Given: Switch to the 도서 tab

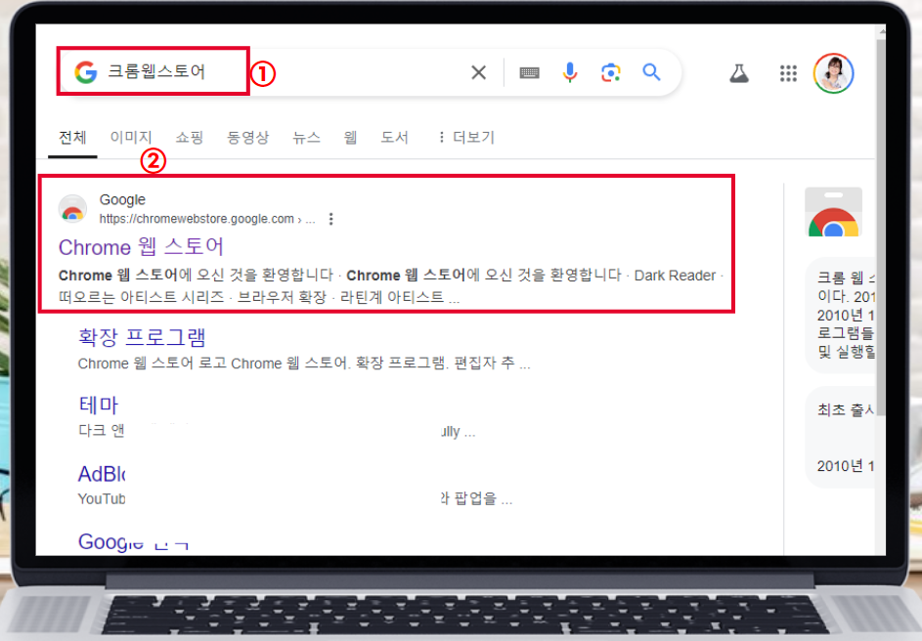Looking at the screenshot, I should point(394,138).
